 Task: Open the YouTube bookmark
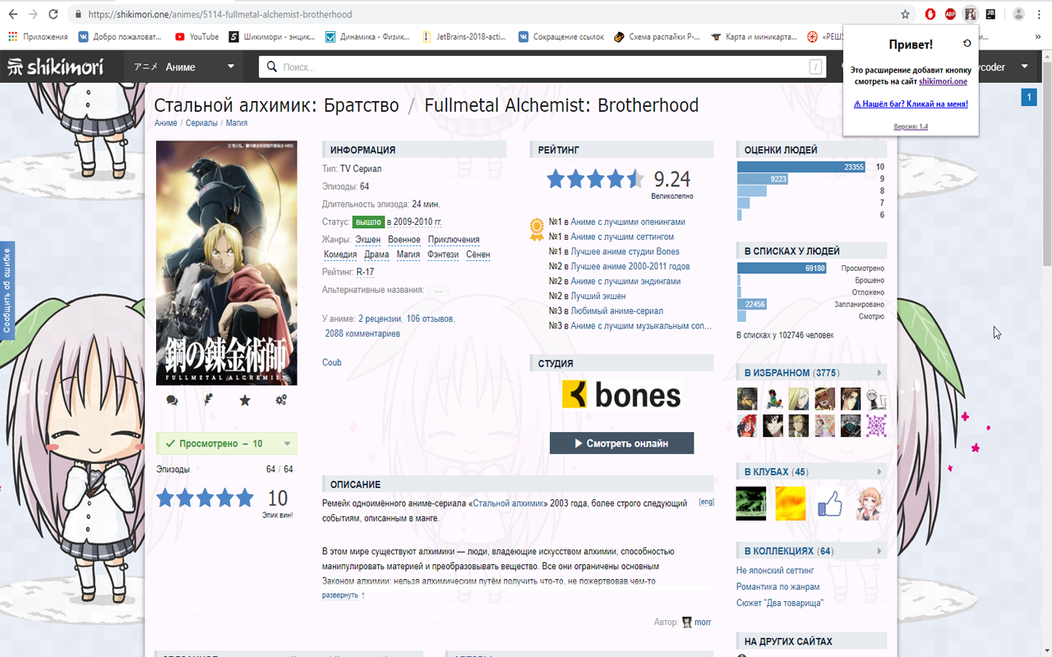click(x=197, y=36)
